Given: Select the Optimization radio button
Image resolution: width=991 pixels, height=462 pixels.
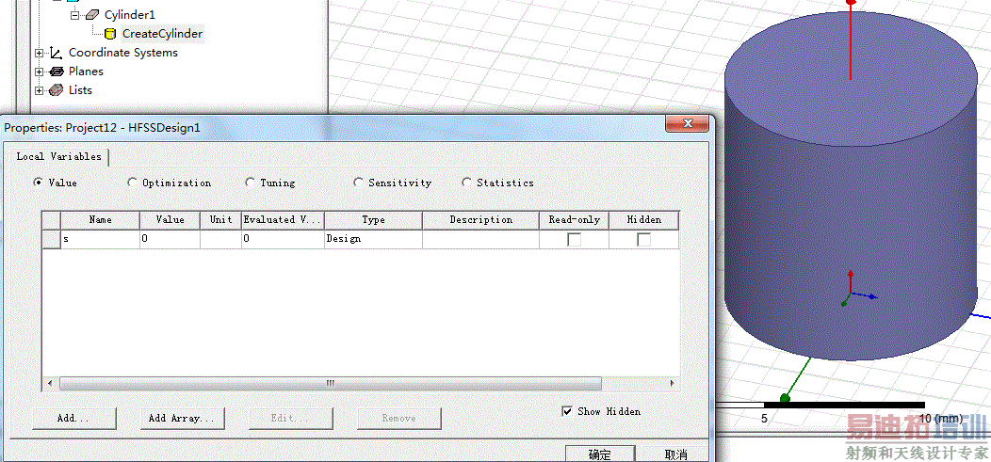Looking at the screenshot, I should coord(132,183).
